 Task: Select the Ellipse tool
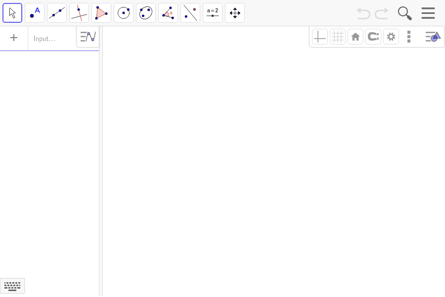point(146,13)
